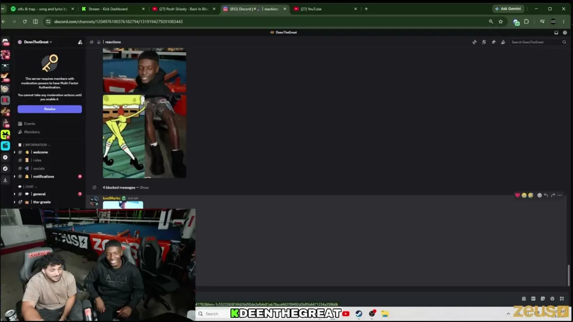573x322 pixels.
Task: Switch to the Pooh Shiesty YouTube tab
Action: (184, 9)
